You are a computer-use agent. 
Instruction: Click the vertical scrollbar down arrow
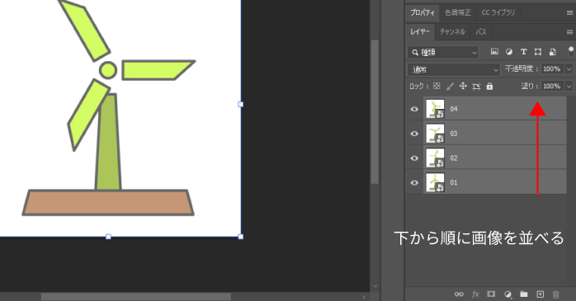pyautogui.click(x=375, y=286)
